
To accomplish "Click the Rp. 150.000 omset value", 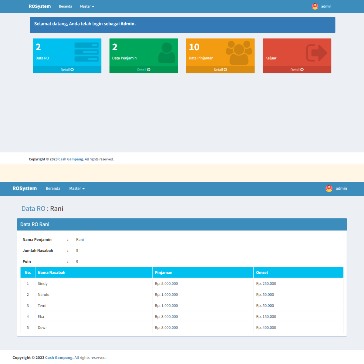I will [266, 317].
